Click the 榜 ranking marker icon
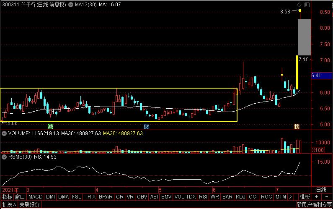 297,127
